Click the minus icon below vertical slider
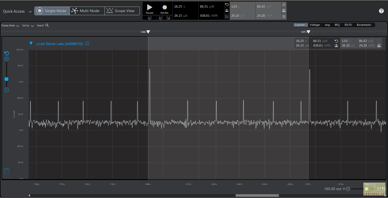 (x=7, y=90)
